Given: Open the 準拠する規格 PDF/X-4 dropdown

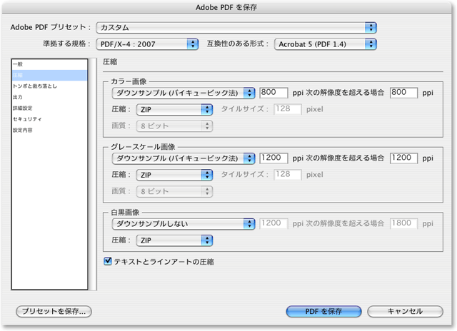Looking at the screenshot, I should [147, 44].
